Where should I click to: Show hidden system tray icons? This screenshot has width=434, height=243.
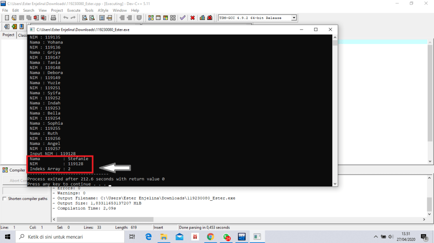tap(375, 237)
